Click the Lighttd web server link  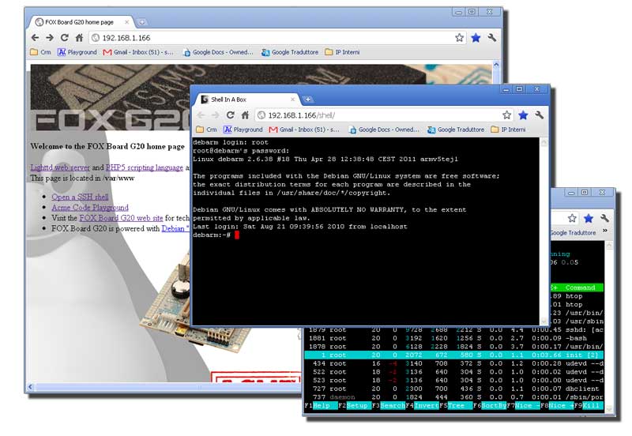tap(60, 167)
